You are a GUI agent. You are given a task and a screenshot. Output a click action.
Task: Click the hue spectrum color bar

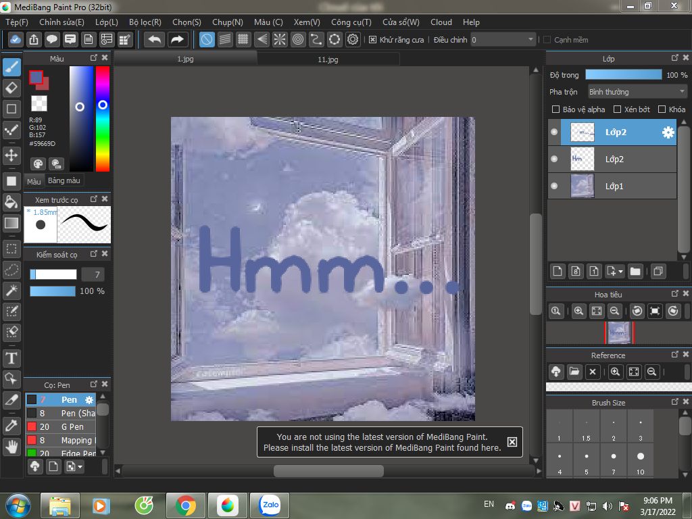(103, 119)
